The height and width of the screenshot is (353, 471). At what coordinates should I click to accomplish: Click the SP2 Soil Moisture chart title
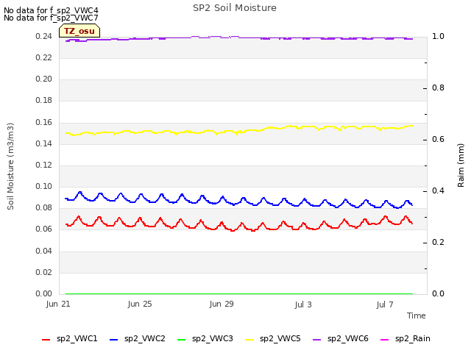(235, 8)
